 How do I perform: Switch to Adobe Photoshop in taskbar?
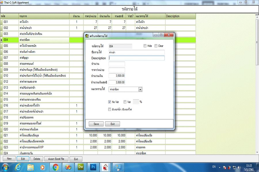point(93,167)
